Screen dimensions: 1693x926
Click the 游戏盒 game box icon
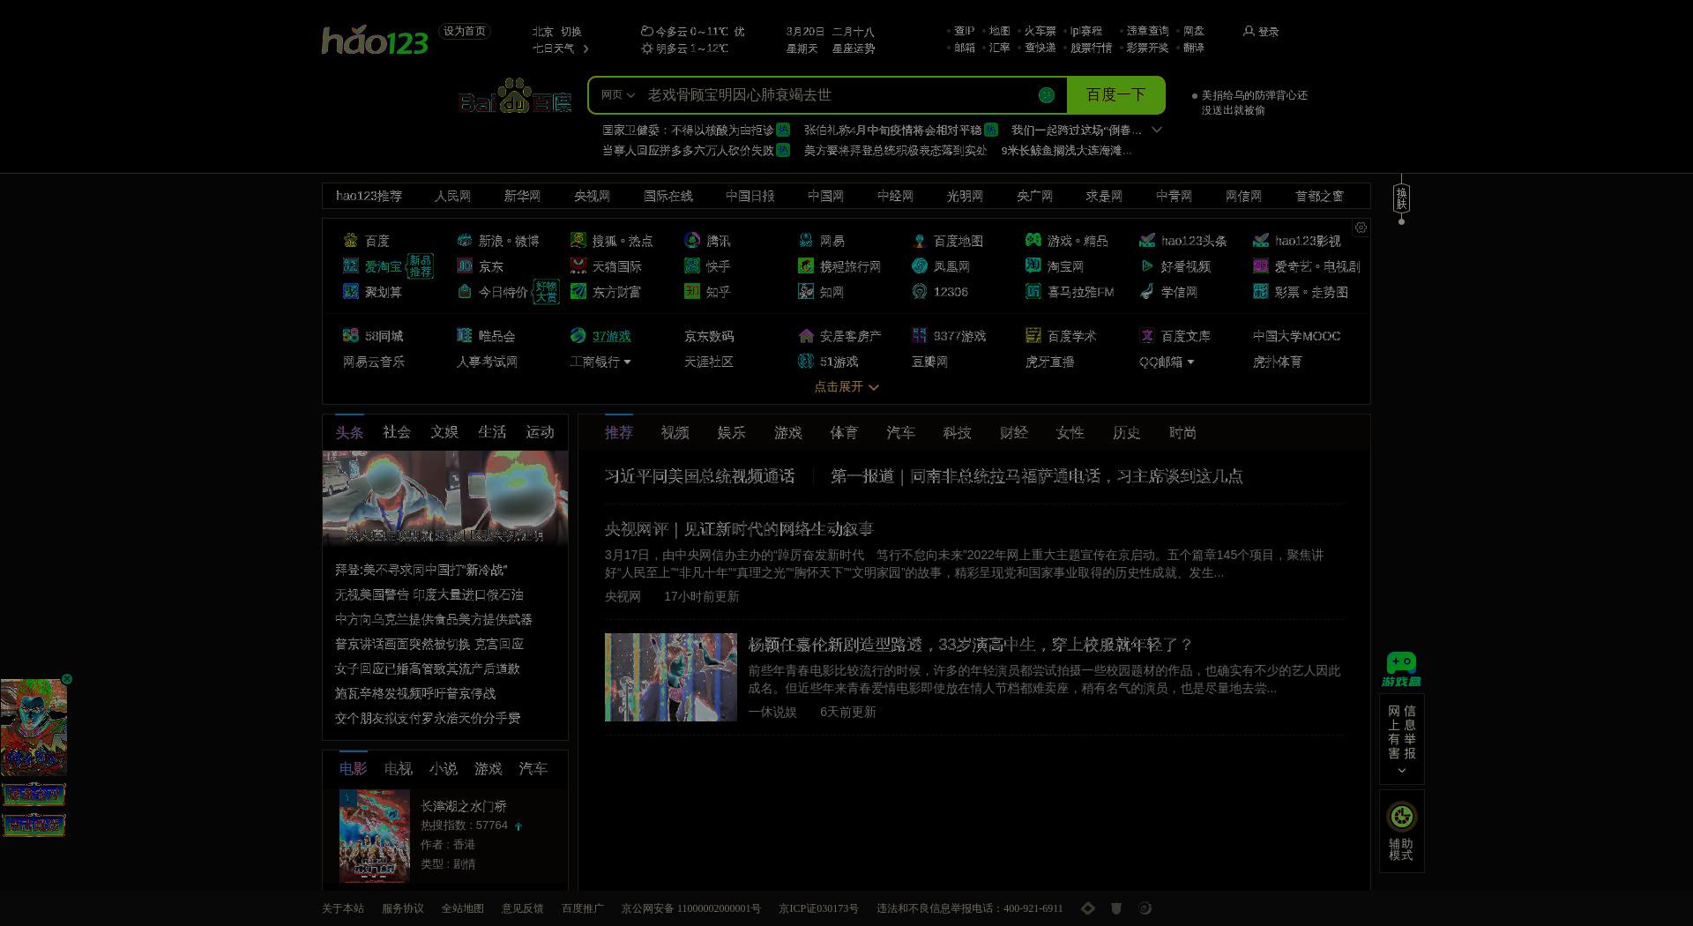(1401, 668)
